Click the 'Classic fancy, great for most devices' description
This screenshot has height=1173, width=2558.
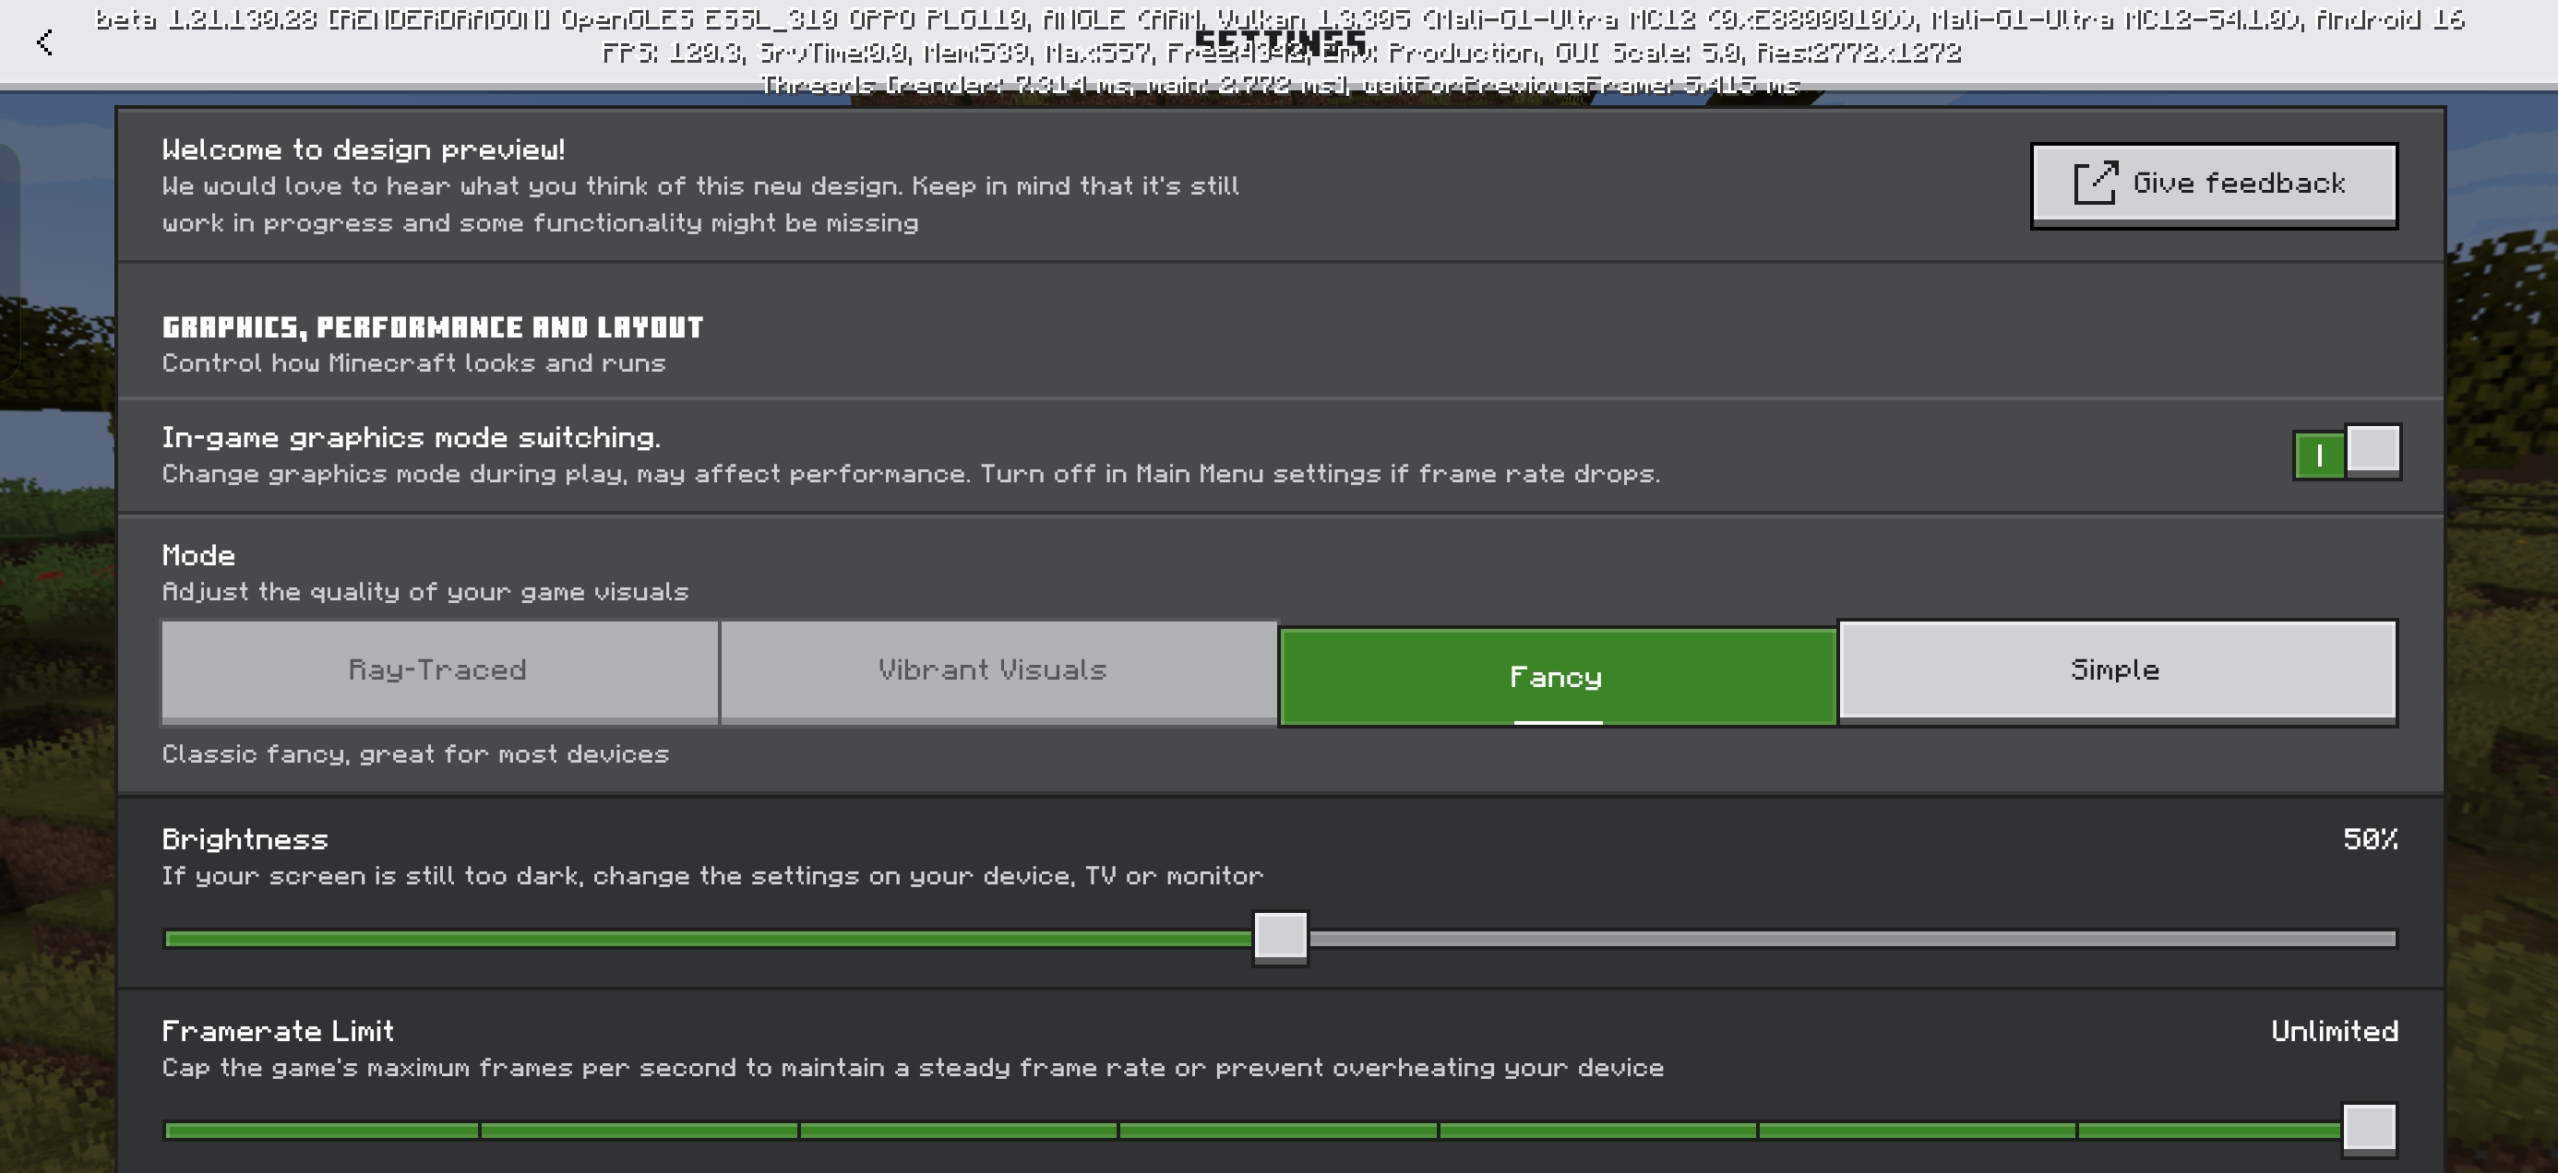(415, 754)
